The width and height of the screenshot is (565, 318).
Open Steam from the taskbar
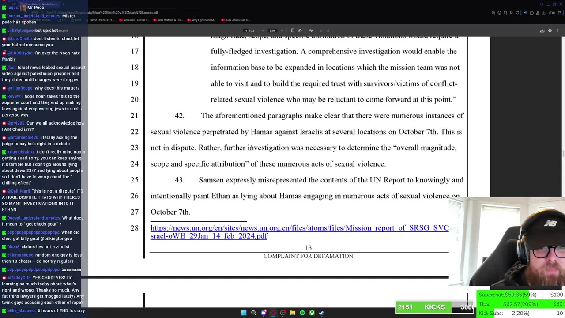point(321,313)
